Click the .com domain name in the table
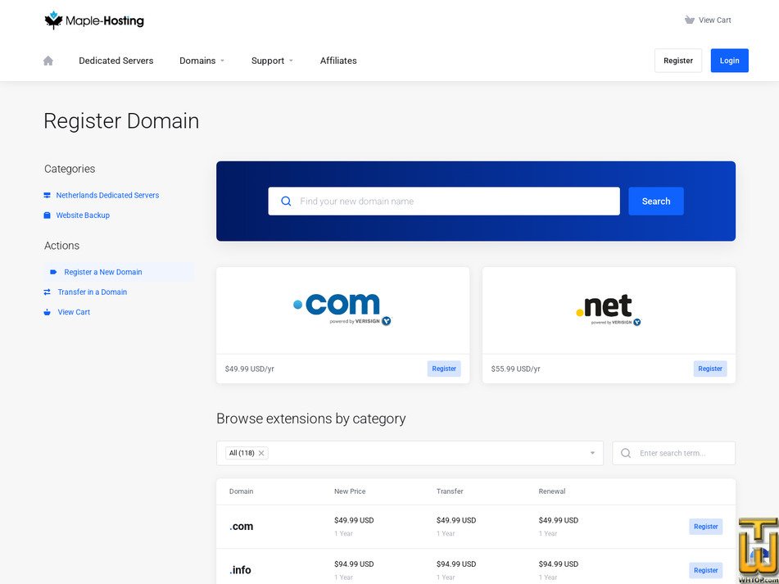 pos(241,527)
